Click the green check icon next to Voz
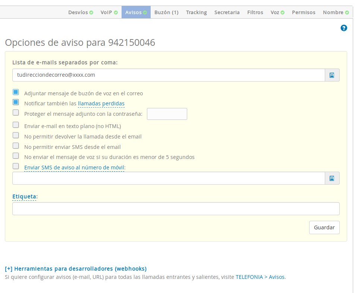Image resolution: width=358 pixels, height=293 pixels. tap(282, 12)
